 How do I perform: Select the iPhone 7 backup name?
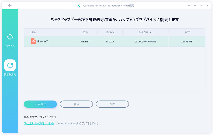point(42,41)
